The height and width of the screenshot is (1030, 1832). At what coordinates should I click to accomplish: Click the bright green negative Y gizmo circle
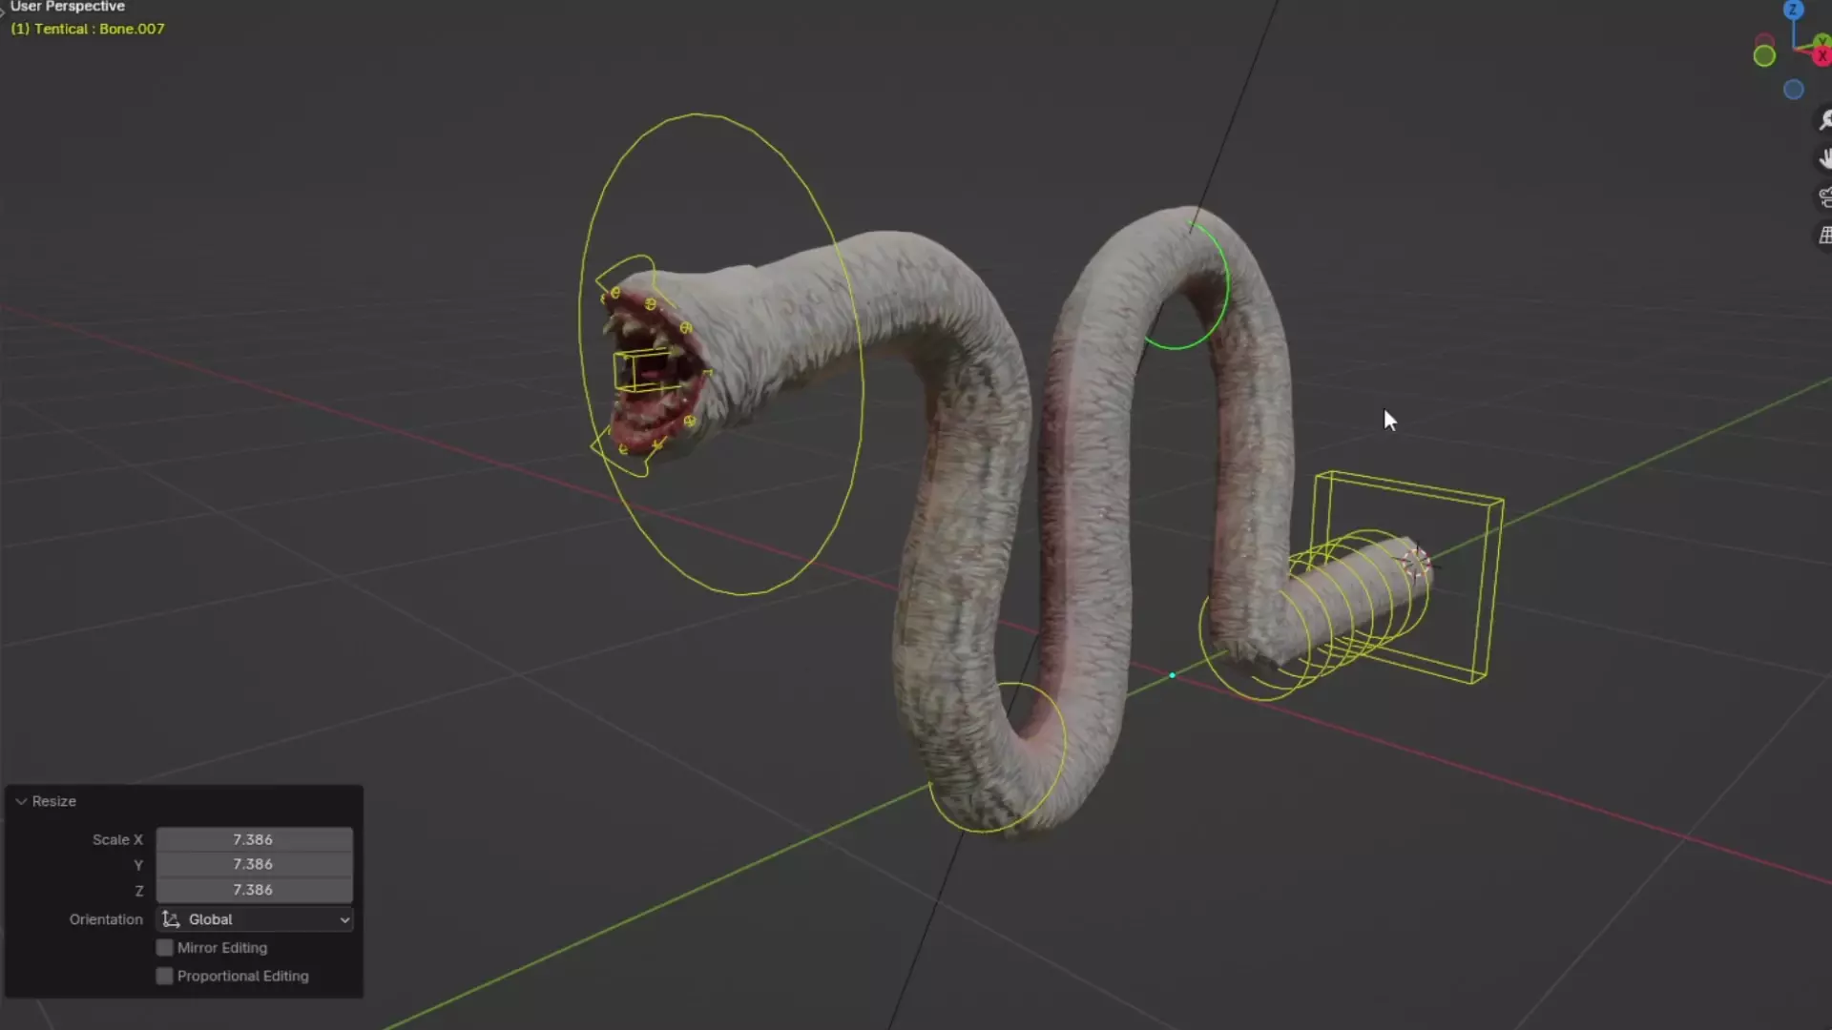[x=1764, y=56]
